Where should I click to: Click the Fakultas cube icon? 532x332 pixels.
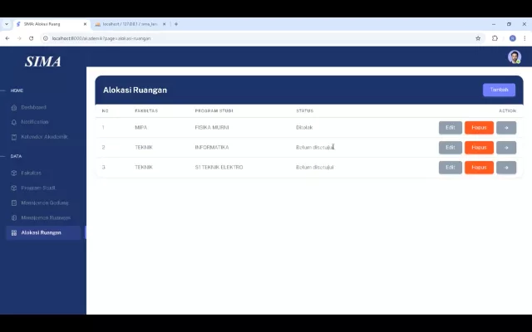click(x=14, y=173)
